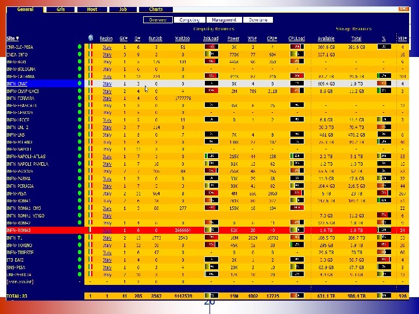
Task: Click the green status dot for INFN-LNS
Action: [x=80, y=134]
